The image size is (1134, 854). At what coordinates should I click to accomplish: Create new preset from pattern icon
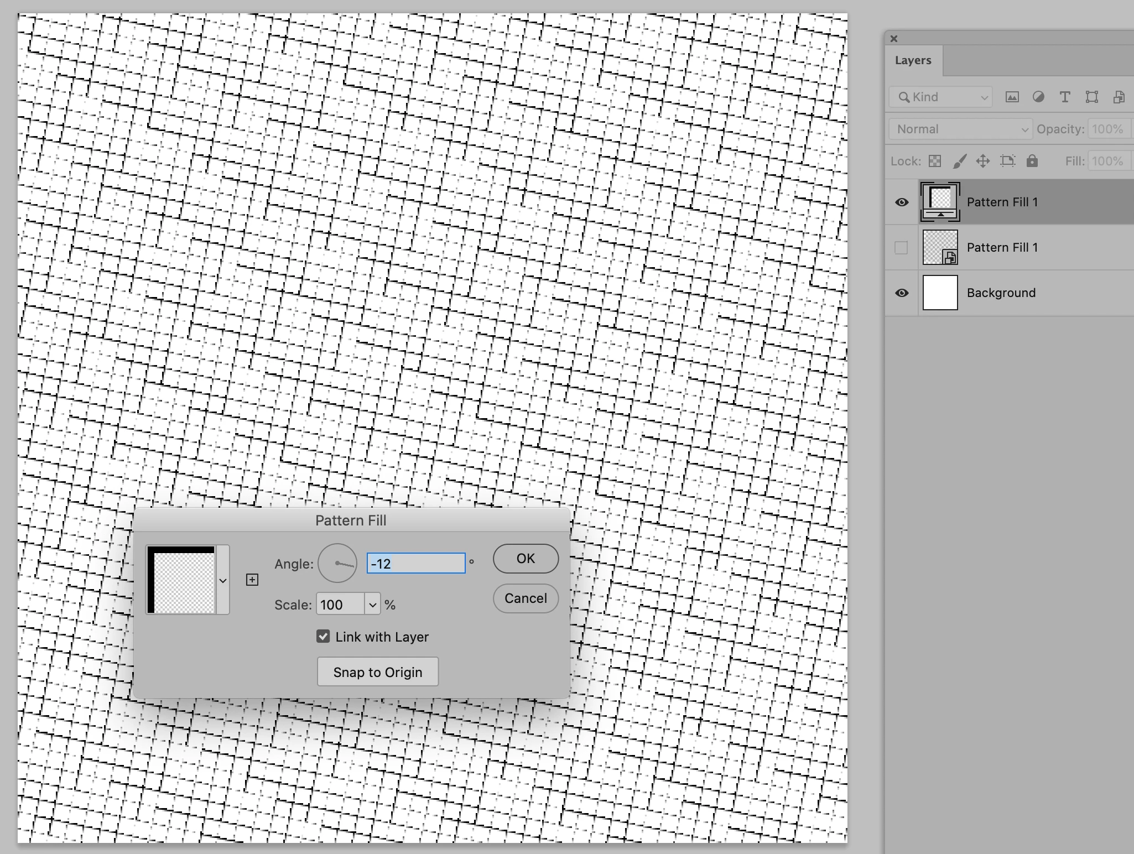click(252, 580)
